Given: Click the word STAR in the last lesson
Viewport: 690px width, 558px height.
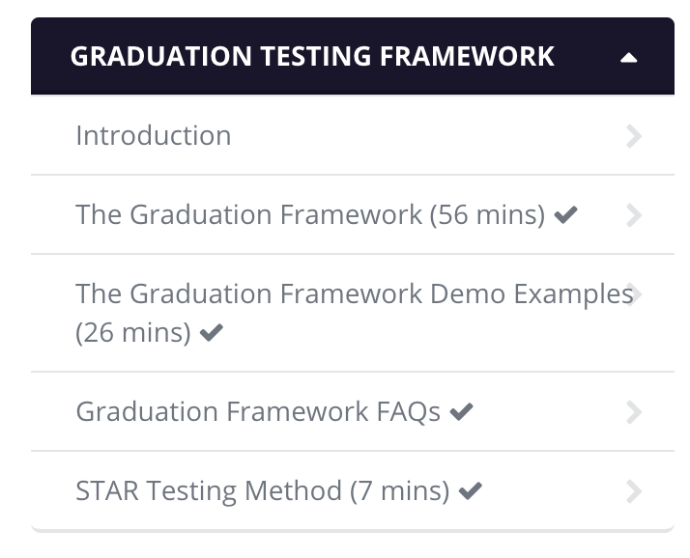Looking at the screenshot, I should click(x=107, y=490).
